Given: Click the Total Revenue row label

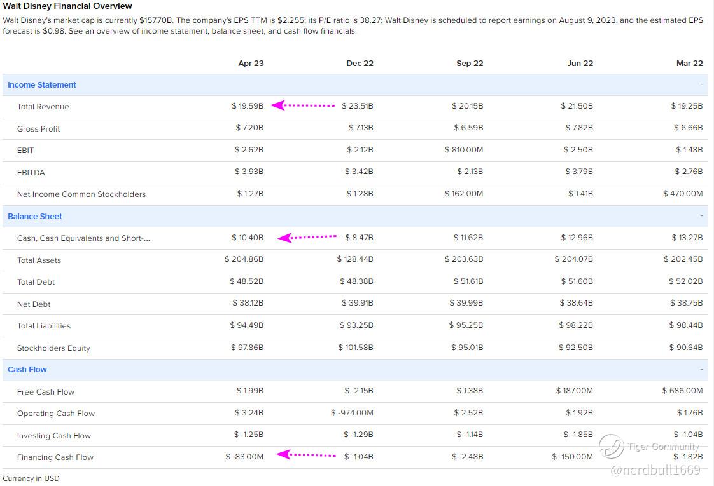Looking at the screenshot, I should click(x=43, y=107).
